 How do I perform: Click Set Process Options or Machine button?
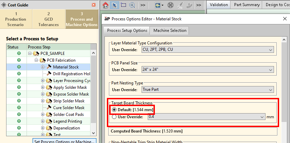pyautogui.click(x=64, y=141)
